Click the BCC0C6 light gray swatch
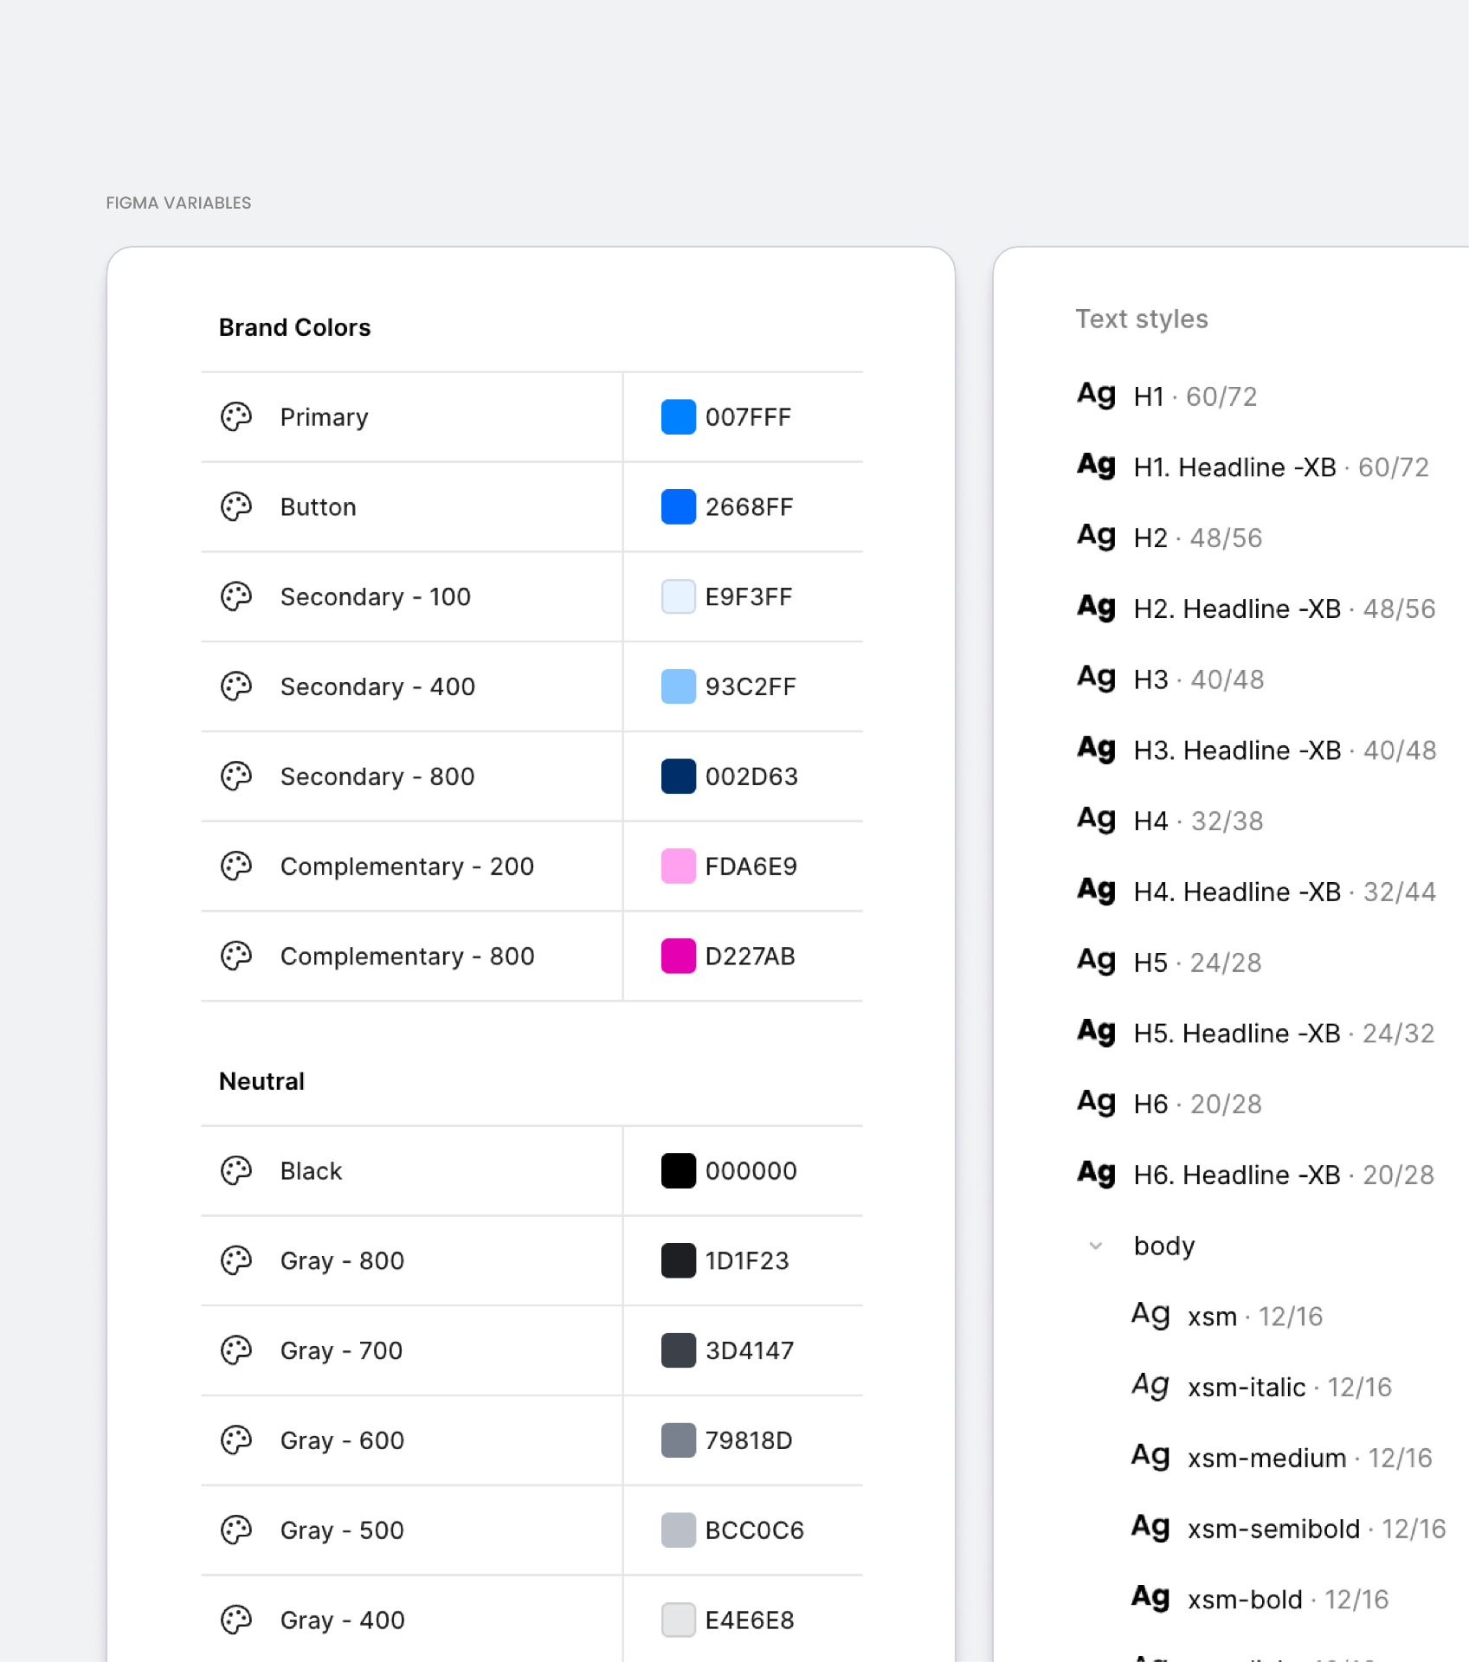The image size is (1469, 1662). (x=679, y=1530)
